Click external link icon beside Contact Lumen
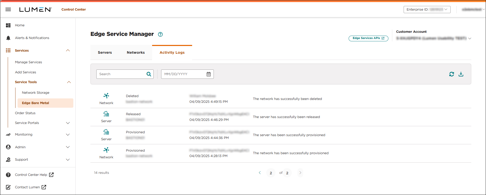The image size is (486, 195). coord(44,187)
